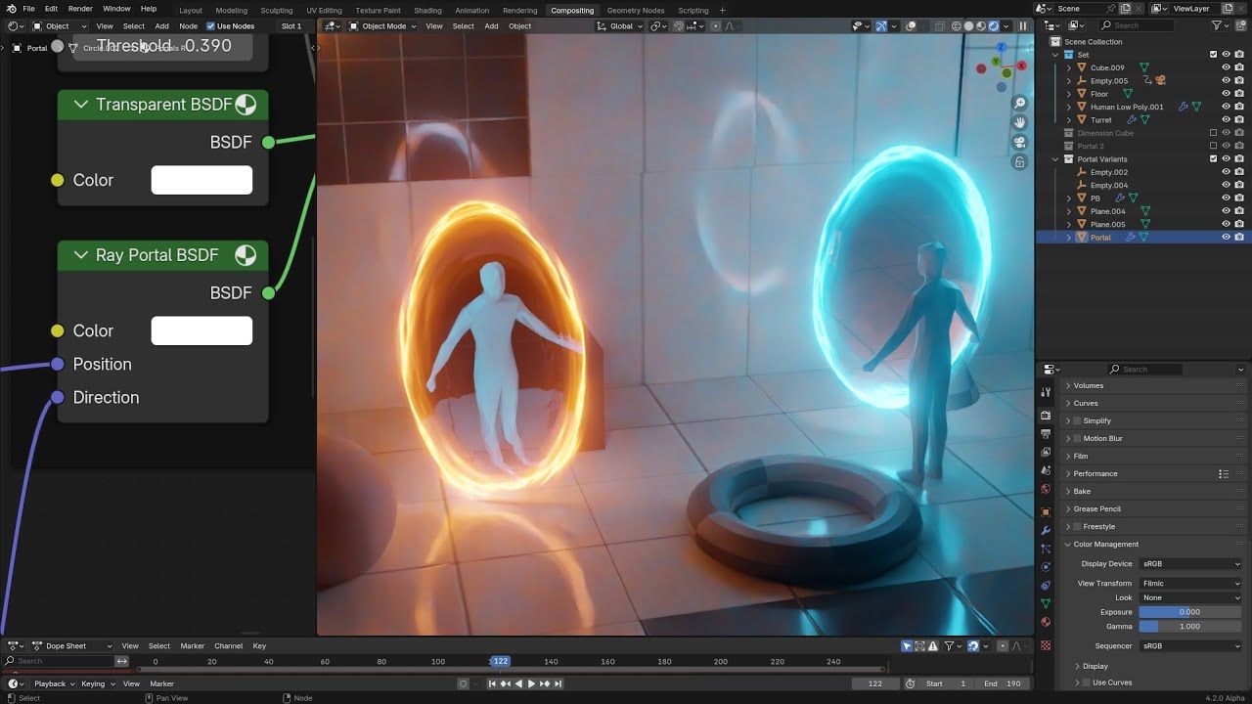
Task: Collapse the Transparent BSDF node
Action: pyautogui.click(x=80, y=105)
